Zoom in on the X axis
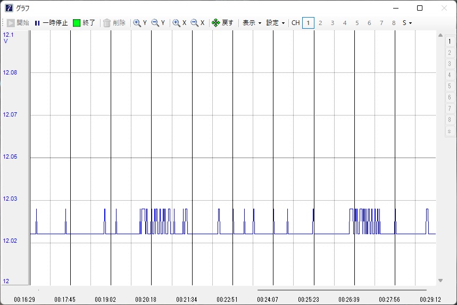Image resolution: width=457 pixels, height=305 pixels. pos(180,23)
